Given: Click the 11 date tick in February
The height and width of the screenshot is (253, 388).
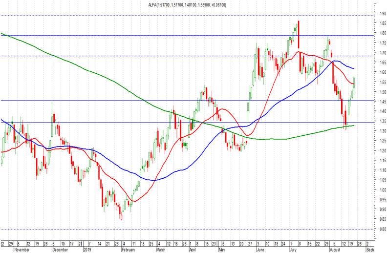Looking at the screenshot, I should pyautogui.click(x=133, y=244).
